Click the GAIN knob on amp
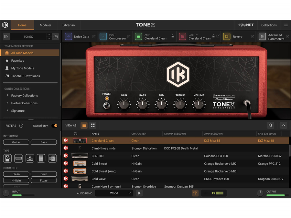Image resolution: width=291 pixels, height=218 pixels. coord(124,104)
